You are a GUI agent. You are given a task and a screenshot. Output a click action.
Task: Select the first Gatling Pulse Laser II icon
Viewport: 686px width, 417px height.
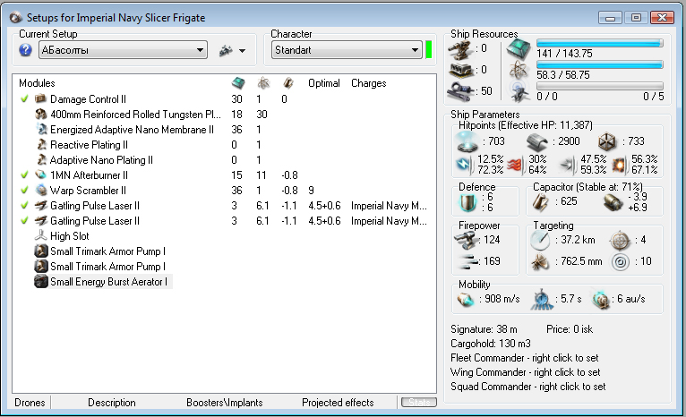40,206
